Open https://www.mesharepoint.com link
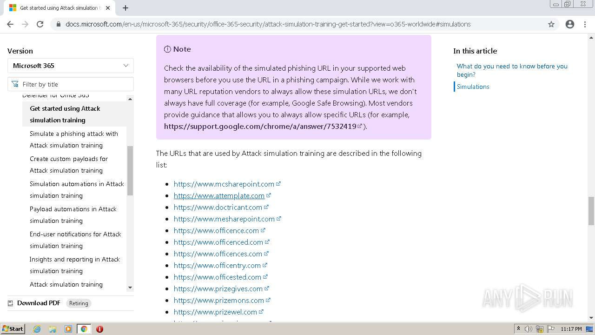Image resolution: width=595 pixels, height=335 pixels. click(x=224, y=219)
